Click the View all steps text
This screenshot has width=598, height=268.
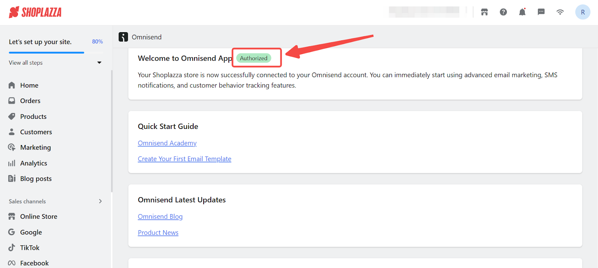26,63
